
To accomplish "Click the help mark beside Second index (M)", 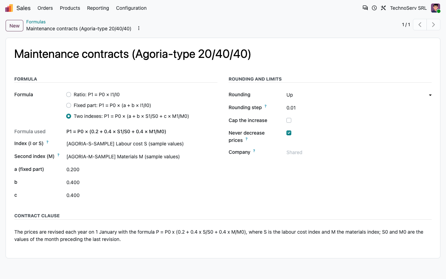I will [59, 155].
